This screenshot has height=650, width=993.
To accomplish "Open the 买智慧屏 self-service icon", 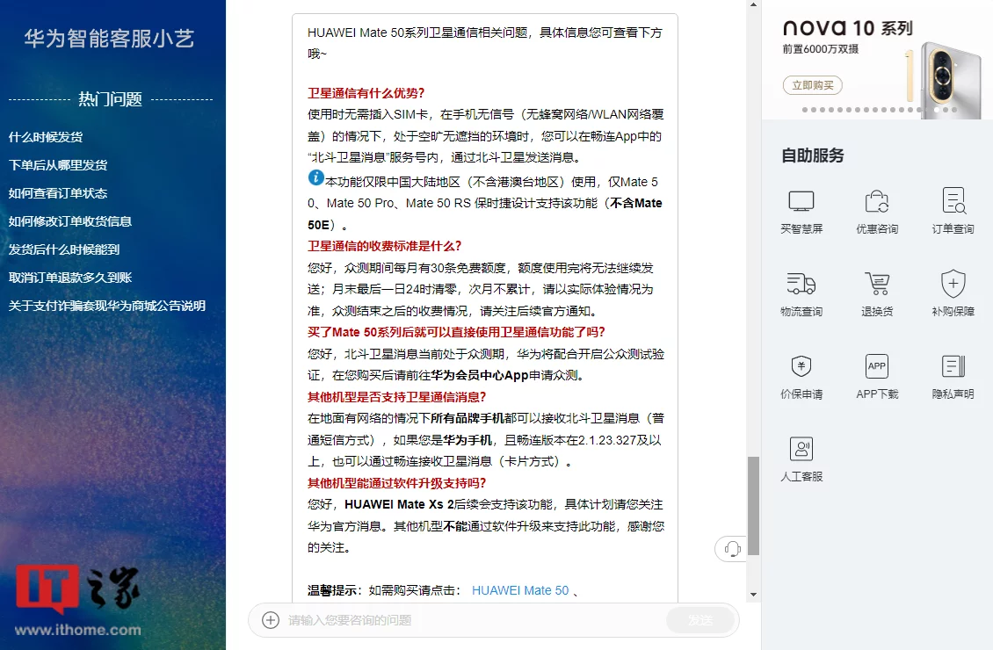I will (801, 202).
